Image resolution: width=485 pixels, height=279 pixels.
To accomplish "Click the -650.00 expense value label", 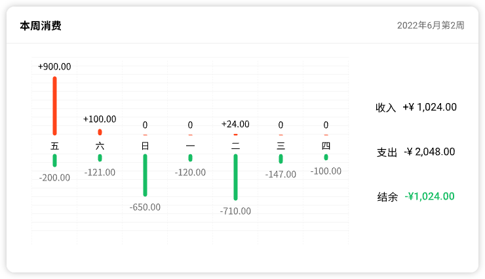I will tap(145, 207).
